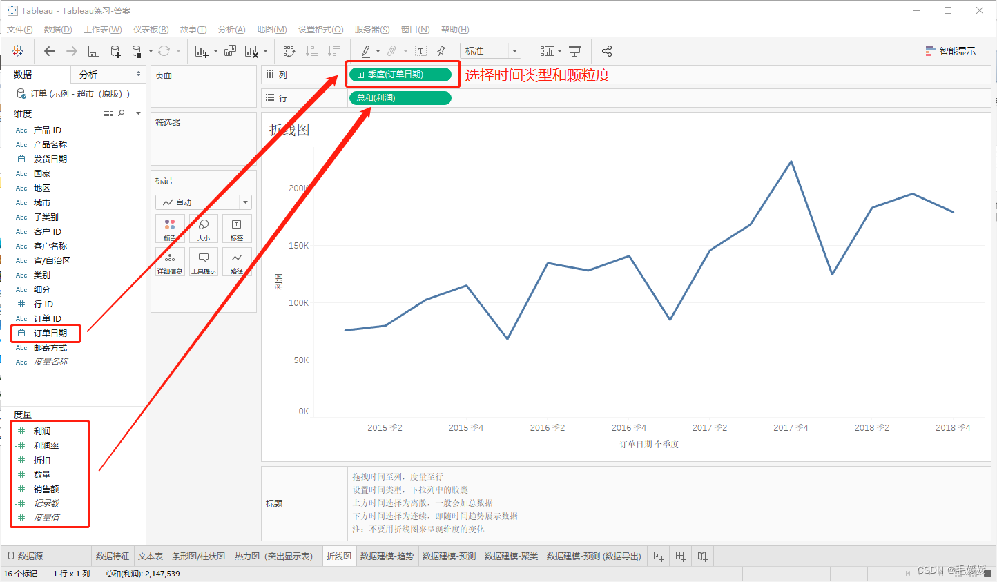The height and width of the screenshot is (582, 997).
Task: Show mark labels T icon
Action: [x=420, y=51]
